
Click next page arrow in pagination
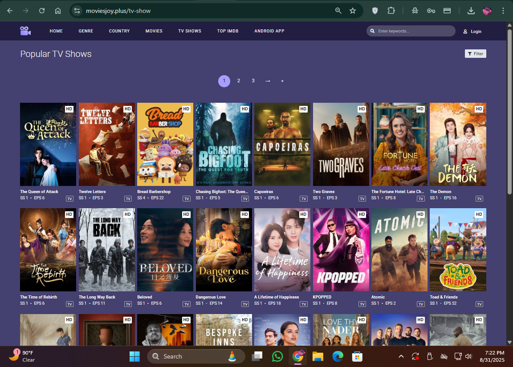coord(268,81)
